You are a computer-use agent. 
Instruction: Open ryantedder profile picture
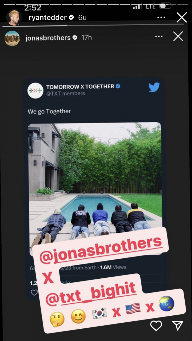(x=14, y=18)
